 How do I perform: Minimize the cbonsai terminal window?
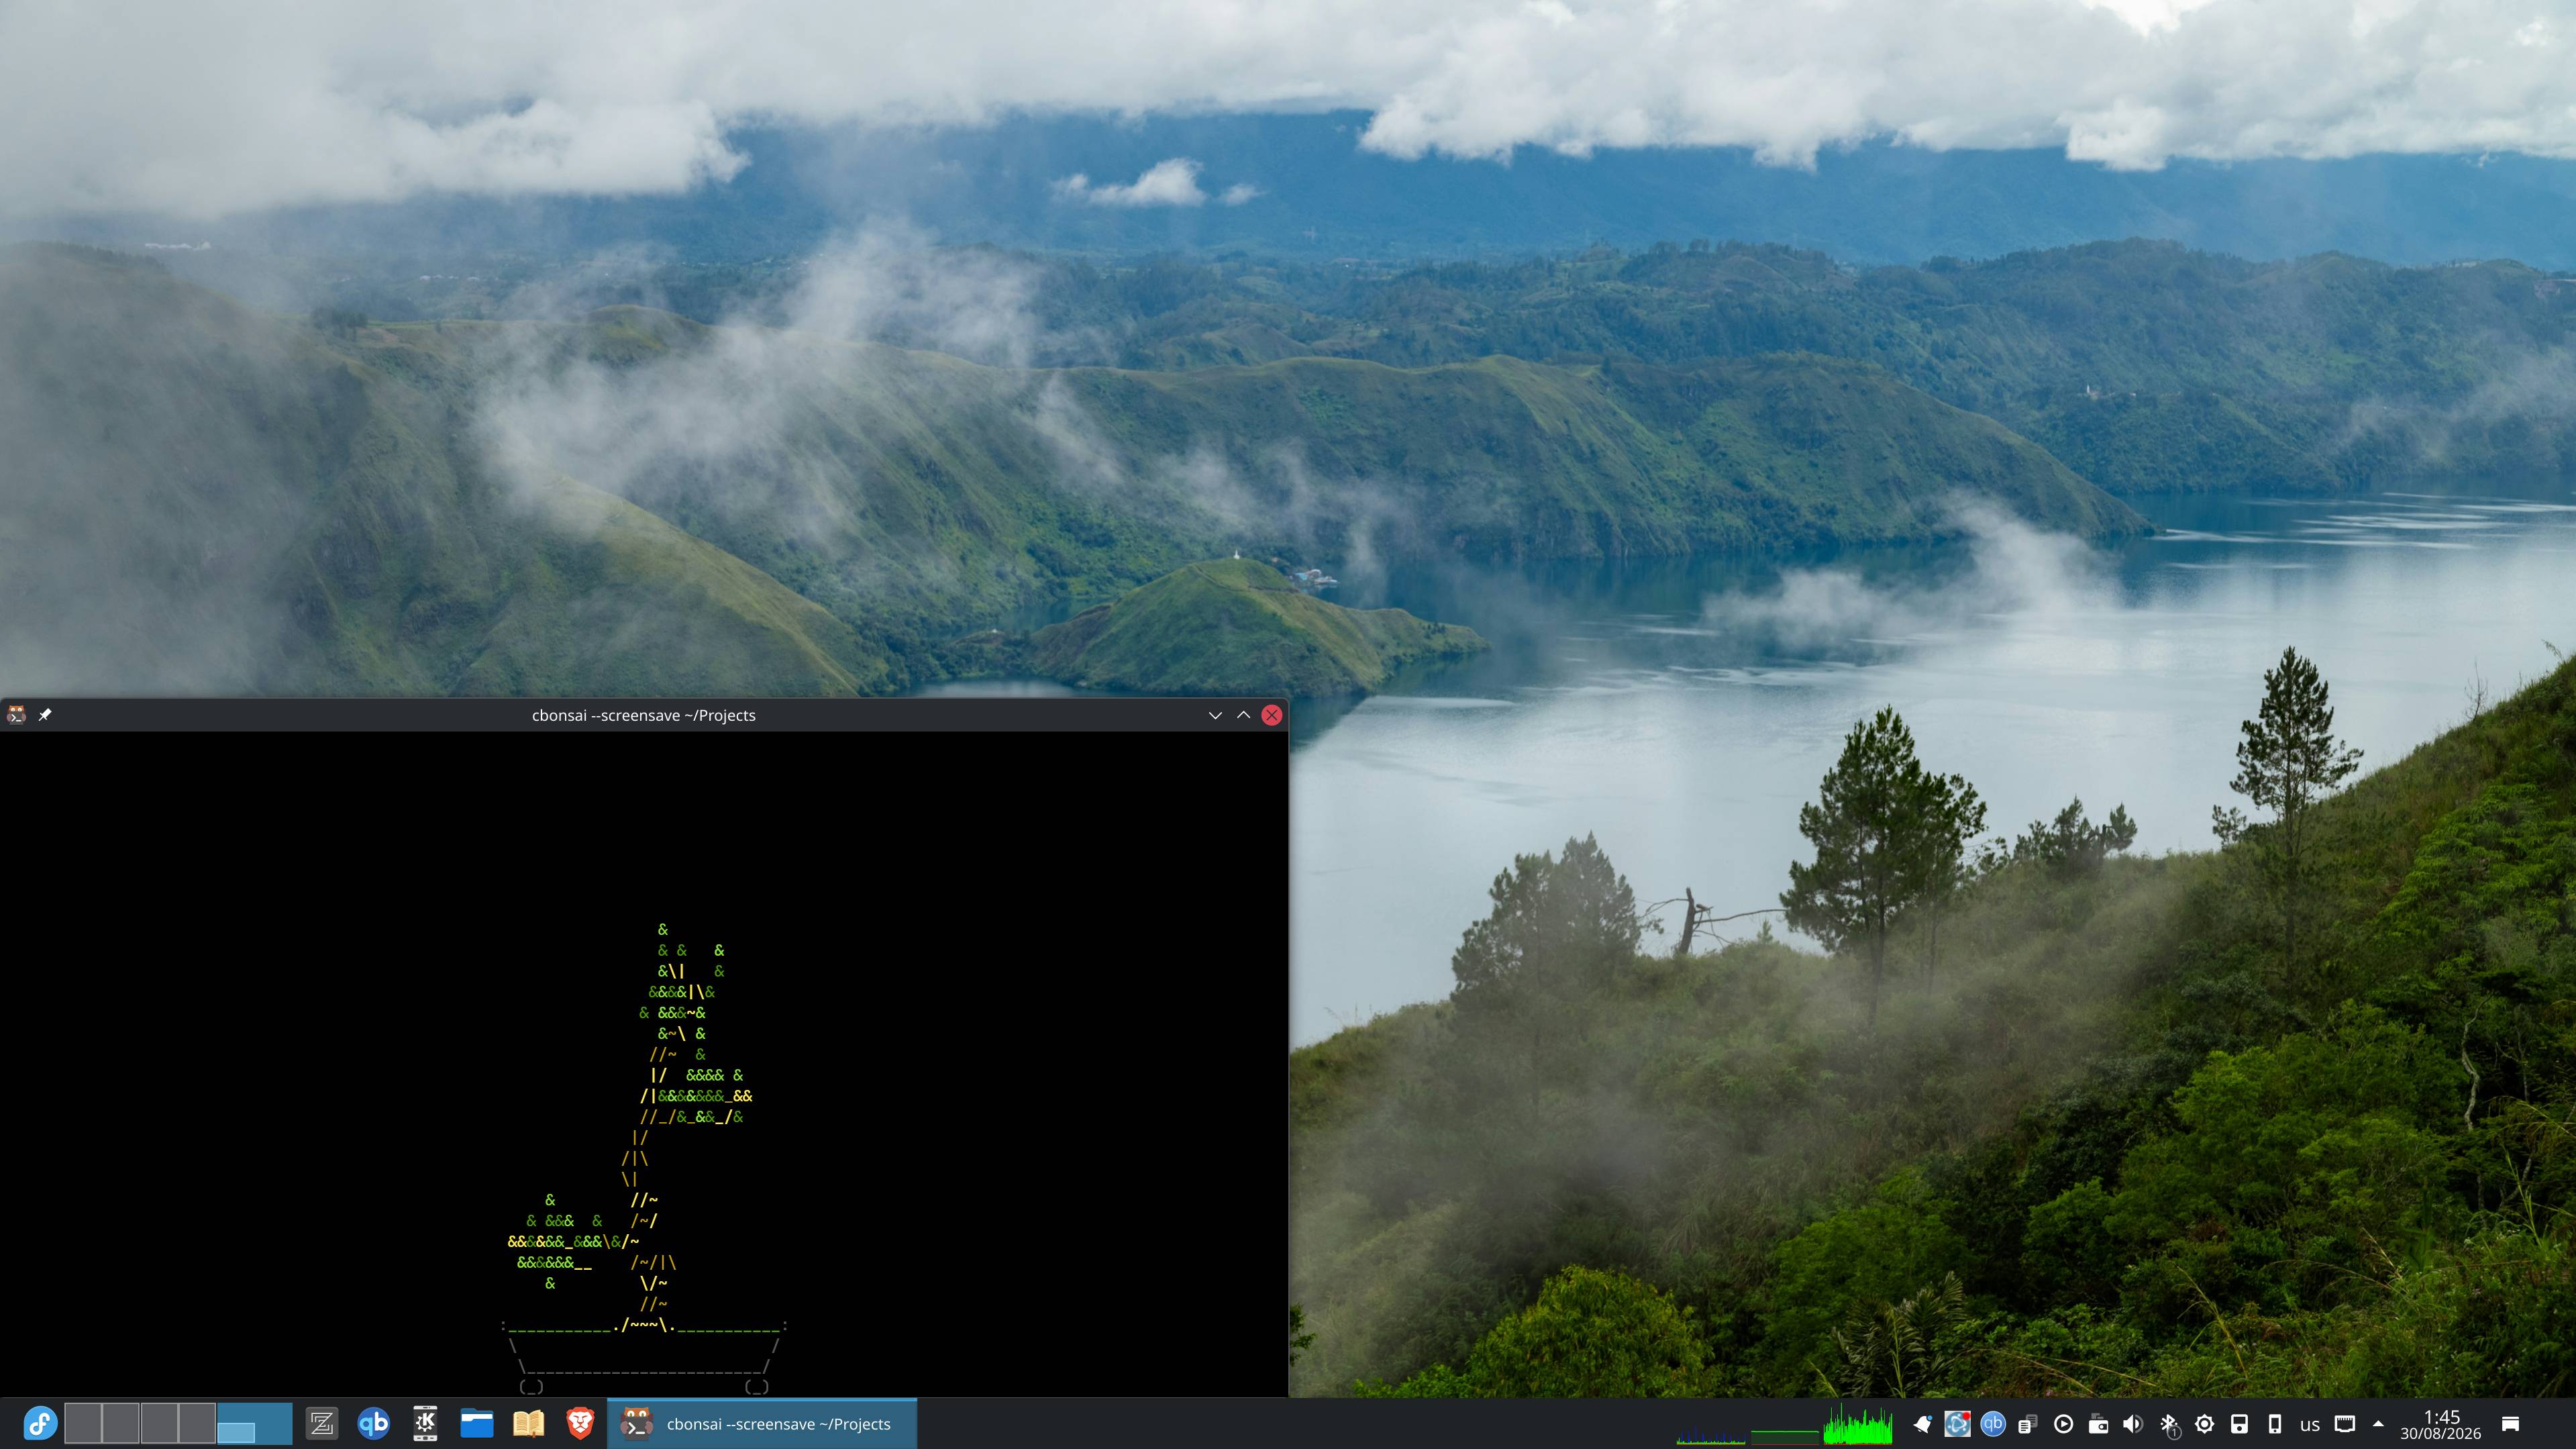point(1215,715)
